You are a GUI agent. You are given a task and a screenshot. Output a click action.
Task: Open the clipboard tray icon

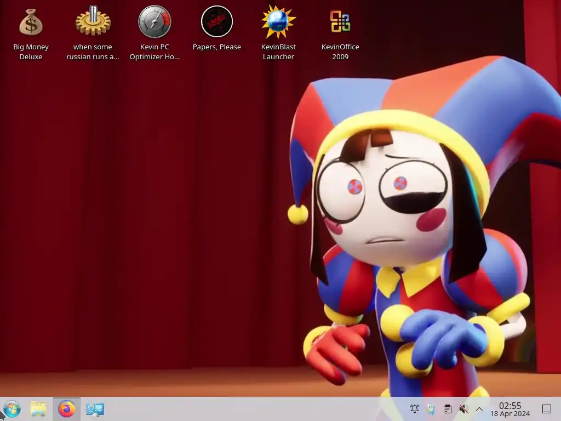447,409
